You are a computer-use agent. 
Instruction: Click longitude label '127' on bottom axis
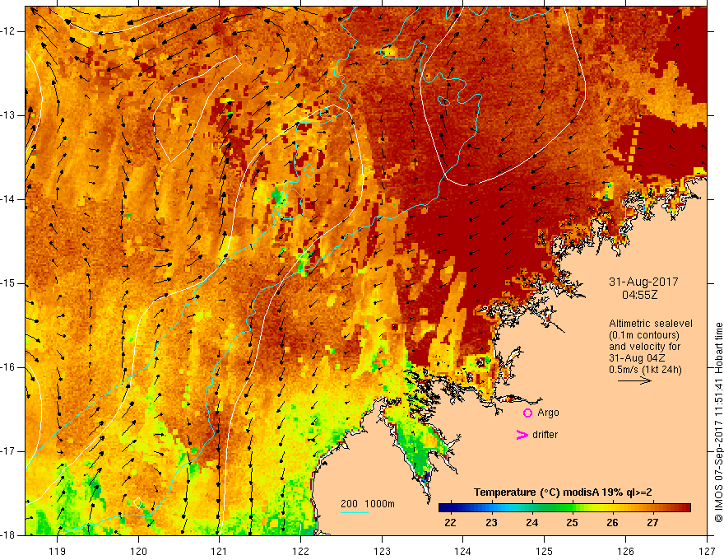[x=707, y=551]
